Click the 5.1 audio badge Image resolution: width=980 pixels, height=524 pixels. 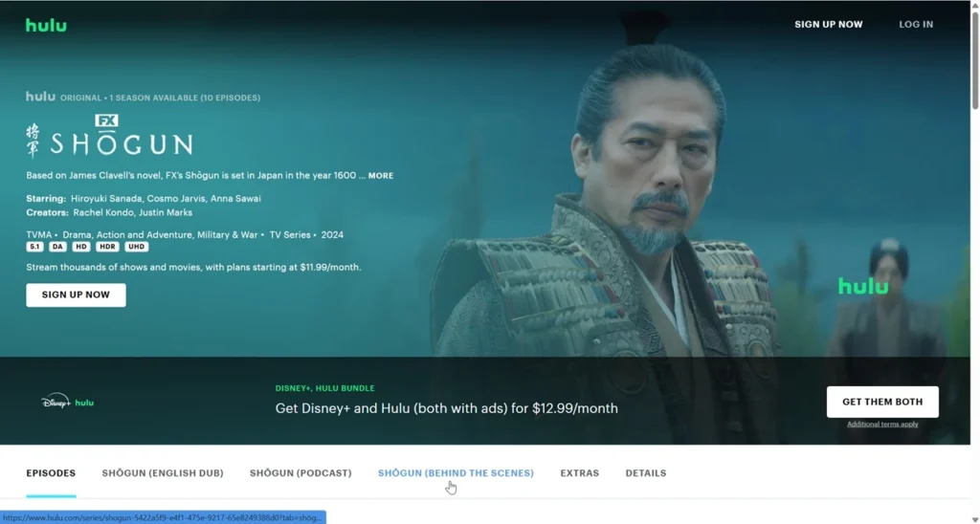coord(34,247)
